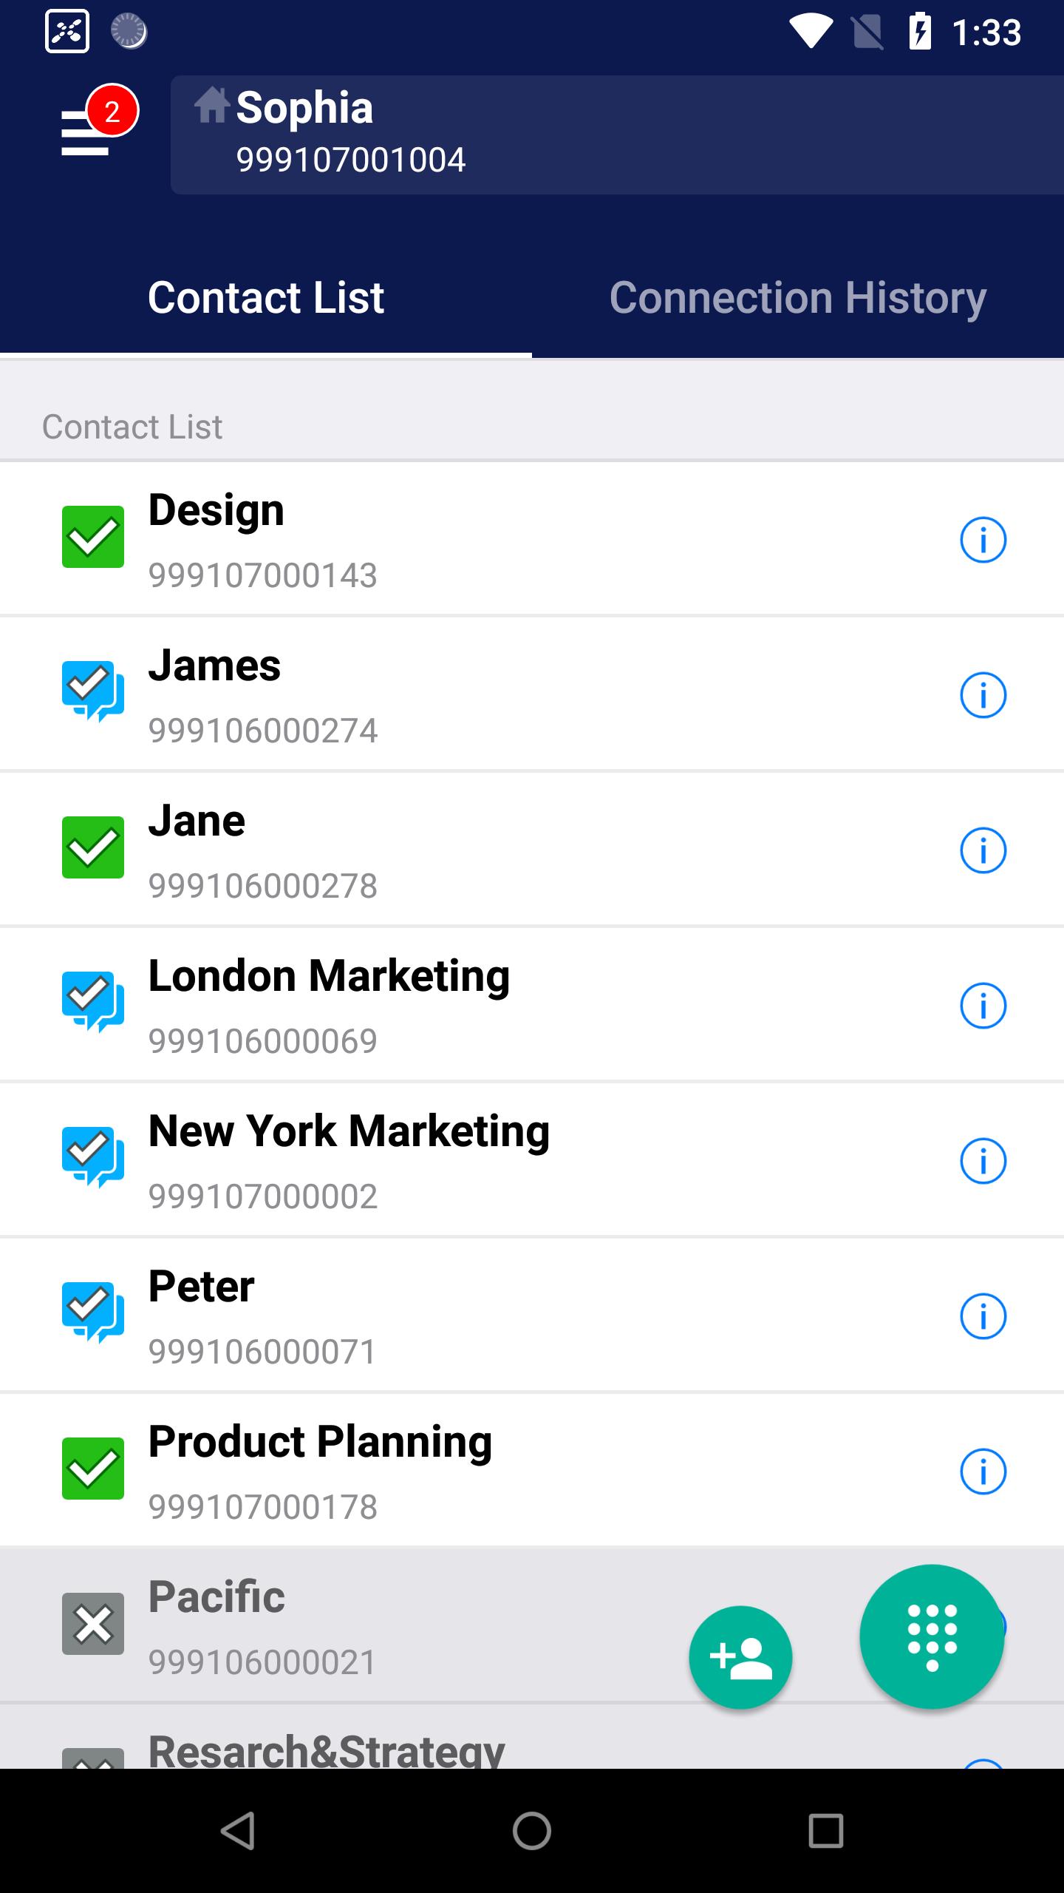Open the dial pad floating button
The image size is (1064, 1893).
pyautogui.click(x=931, y=1636)
